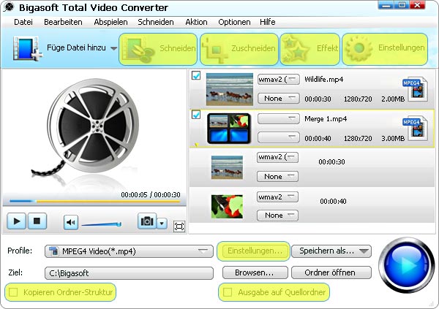Open wmav2 dropdown of 00:00:40 sub-clip

(x=277, y=197)
